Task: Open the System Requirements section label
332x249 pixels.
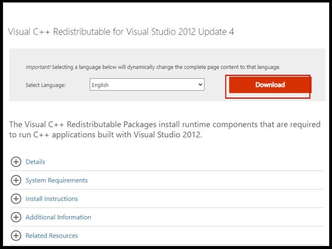Action: tap(56, 180)
